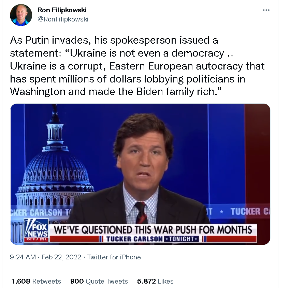Show the 900 Quote Tweets
Viewport: 290px width, 288px height.
tap(99, 281)
